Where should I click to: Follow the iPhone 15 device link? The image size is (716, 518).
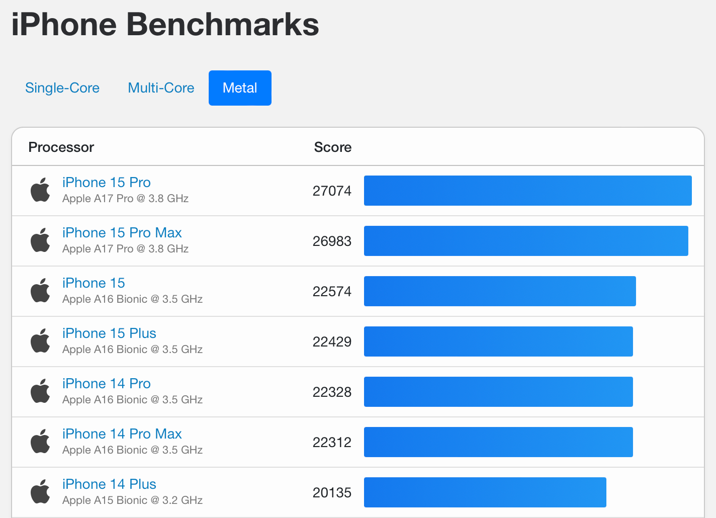94,283
